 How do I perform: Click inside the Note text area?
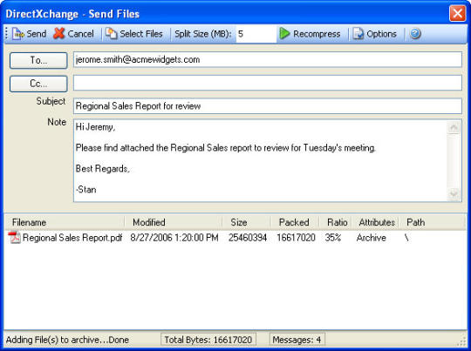pyautogui.click(x=260, y=160)
